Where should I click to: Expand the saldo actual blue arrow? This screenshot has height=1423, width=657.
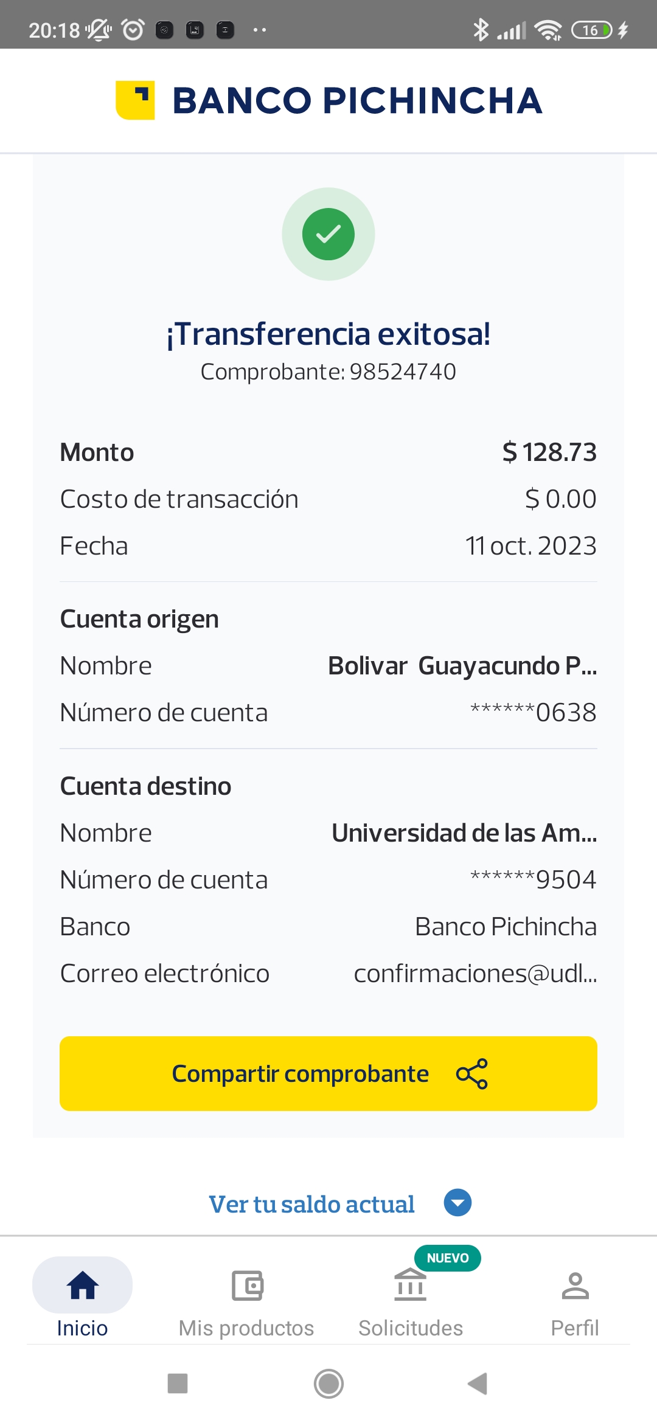(x=457, y=1203)
